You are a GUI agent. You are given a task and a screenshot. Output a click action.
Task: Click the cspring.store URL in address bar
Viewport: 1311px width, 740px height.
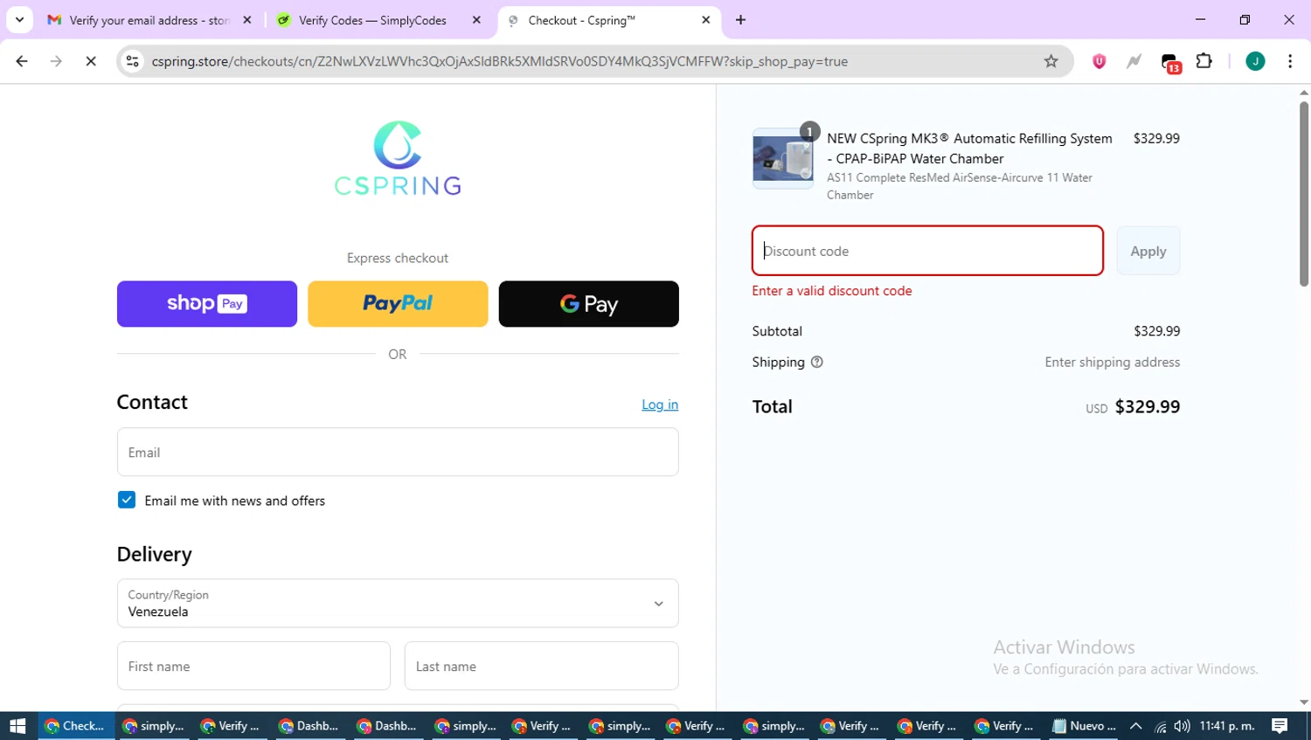click(499, 61)
